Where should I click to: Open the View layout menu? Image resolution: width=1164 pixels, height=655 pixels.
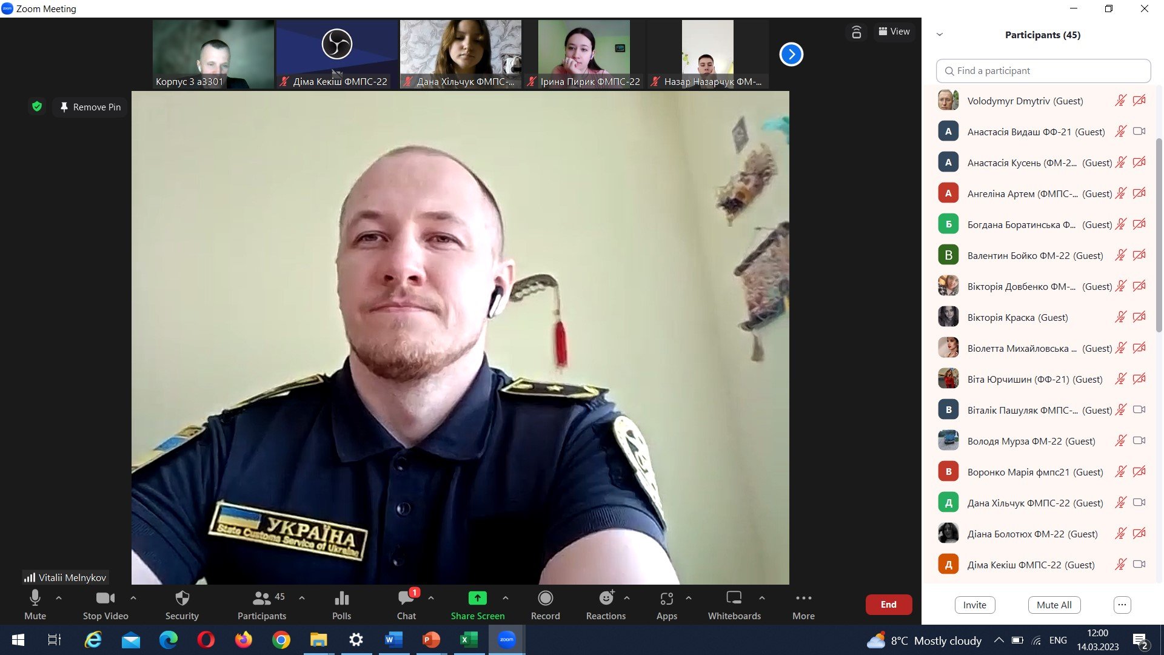pos(894,32)
